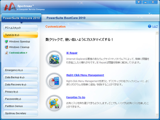Open Windows Speedup from sidebar
Screen dimensions: 160x120
click(x=20, y=42)
